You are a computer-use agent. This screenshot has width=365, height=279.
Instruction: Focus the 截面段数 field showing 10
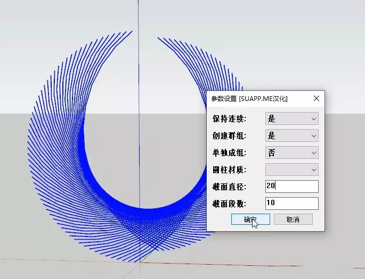291,204
